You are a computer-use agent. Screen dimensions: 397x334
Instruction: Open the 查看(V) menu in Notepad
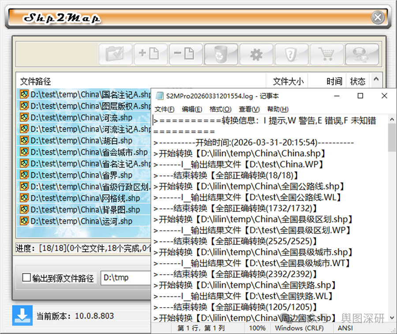248,109
